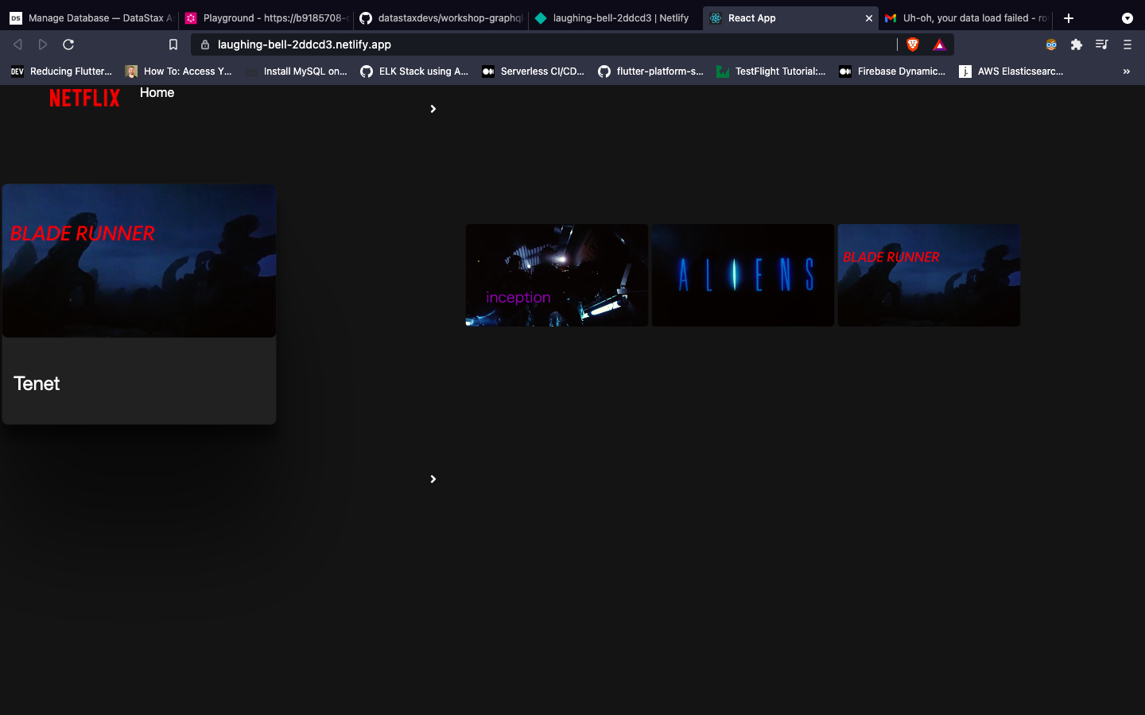Open the browser Extensions puzzle icon
This screenshot has width=1145, height=715.
pyautogui.click(x=1076, y=44)
